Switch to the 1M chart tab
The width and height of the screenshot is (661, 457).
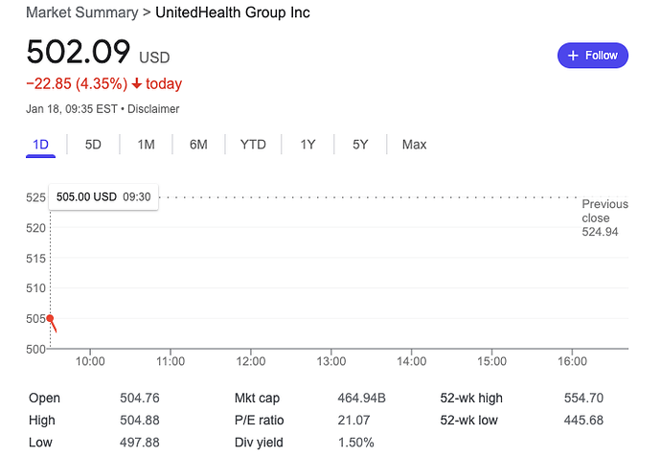[146, 145]
